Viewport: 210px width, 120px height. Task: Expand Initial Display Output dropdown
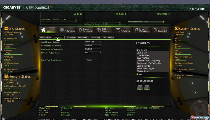tap(93, 42)
